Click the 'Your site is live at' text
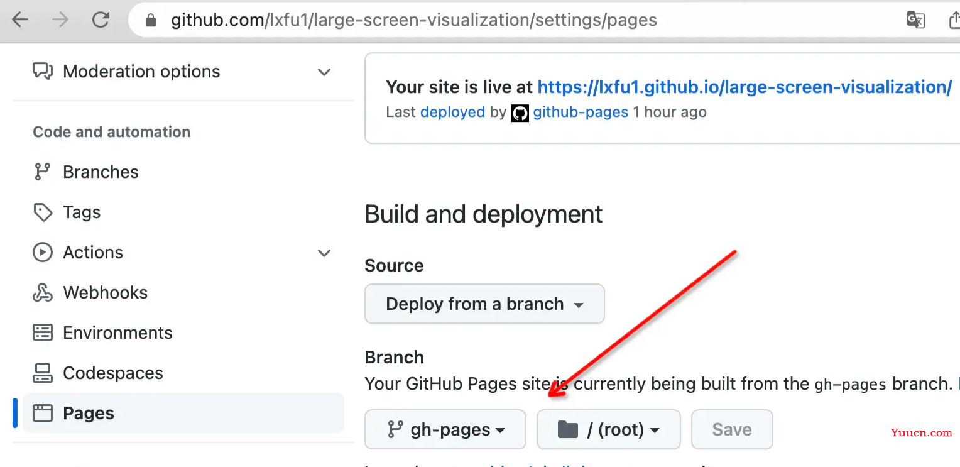The image size is (960, 467). pyautogui.click(x=460, y=87)
